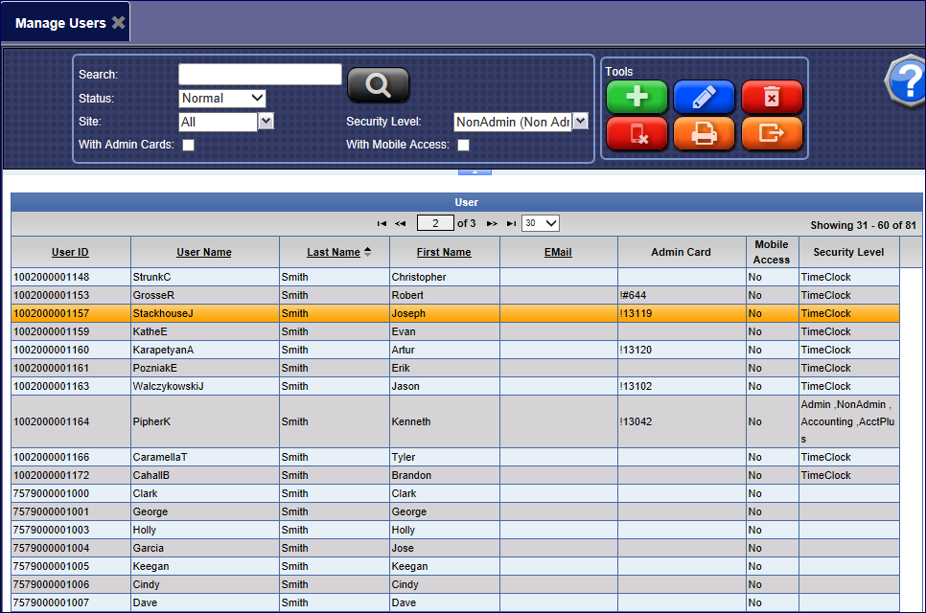This screenshot has height=613, width=926.
Task: Open the help question mark icon
Action: click(907, 81)
